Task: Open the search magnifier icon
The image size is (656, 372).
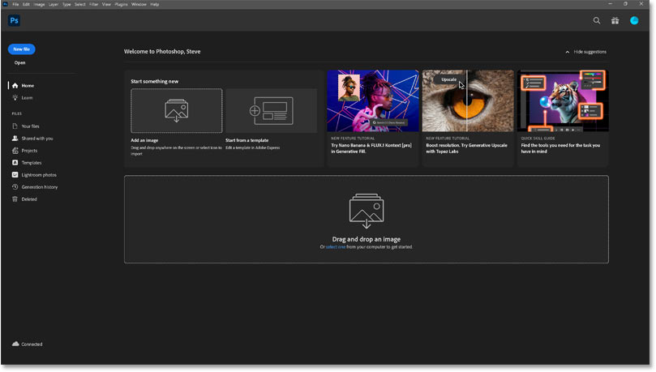Action: (x=597, y=20)
